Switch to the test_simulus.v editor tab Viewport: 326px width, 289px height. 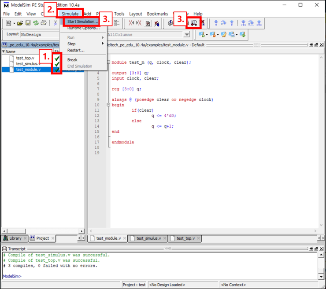coord(148,238)
